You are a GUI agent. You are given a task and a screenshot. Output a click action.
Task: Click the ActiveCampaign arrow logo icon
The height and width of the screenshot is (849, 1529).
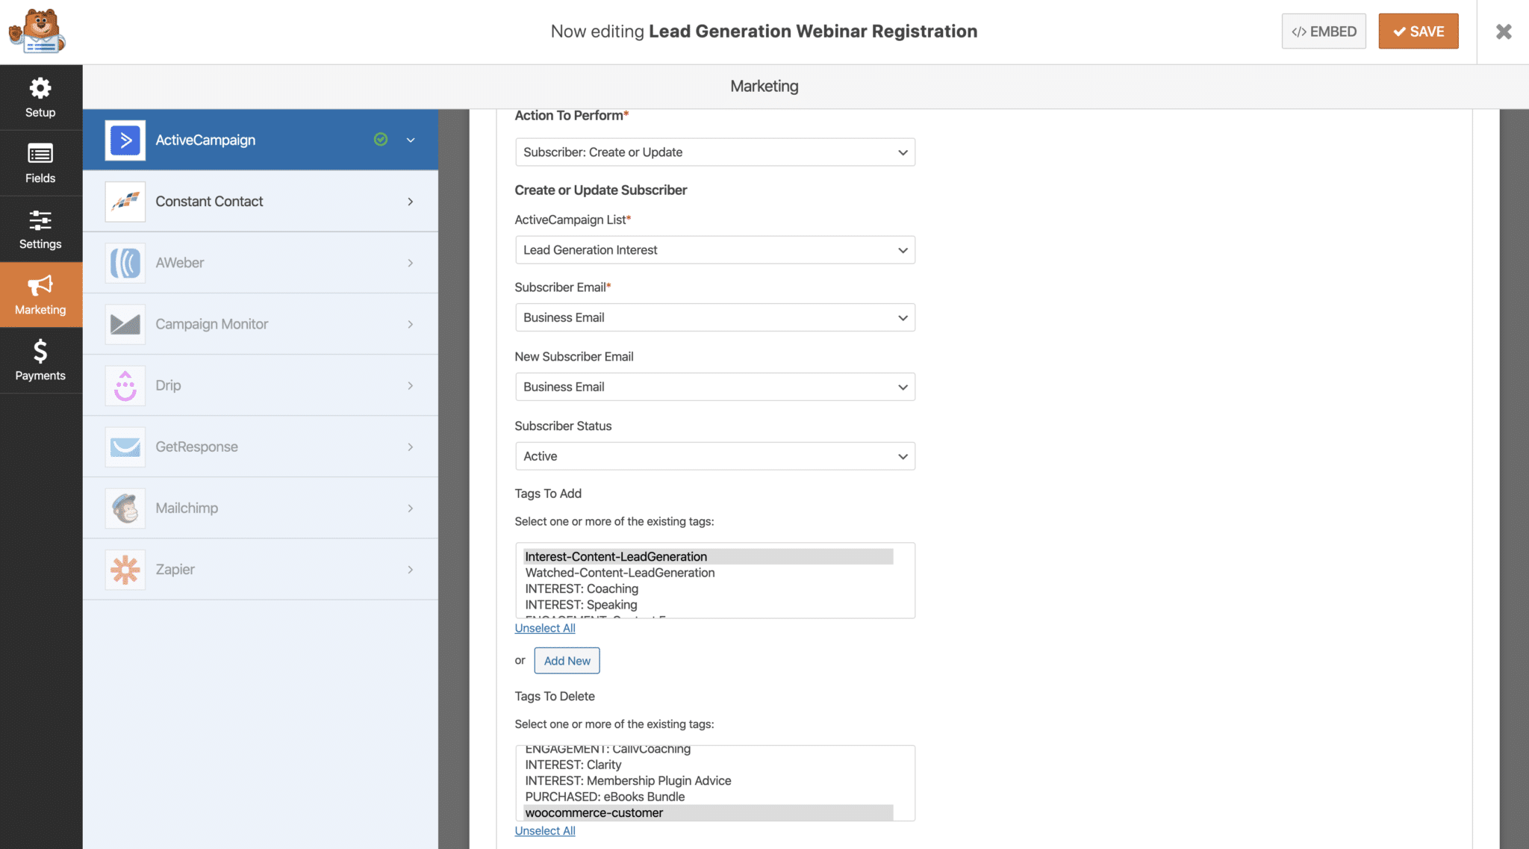[125, 140]
